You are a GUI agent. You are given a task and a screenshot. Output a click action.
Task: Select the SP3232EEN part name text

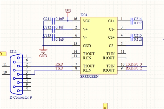click(x=89, y=77)
